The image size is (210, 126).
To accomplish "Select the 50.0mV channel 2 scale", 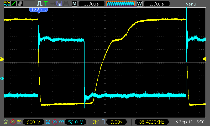I will click(76, 122).
